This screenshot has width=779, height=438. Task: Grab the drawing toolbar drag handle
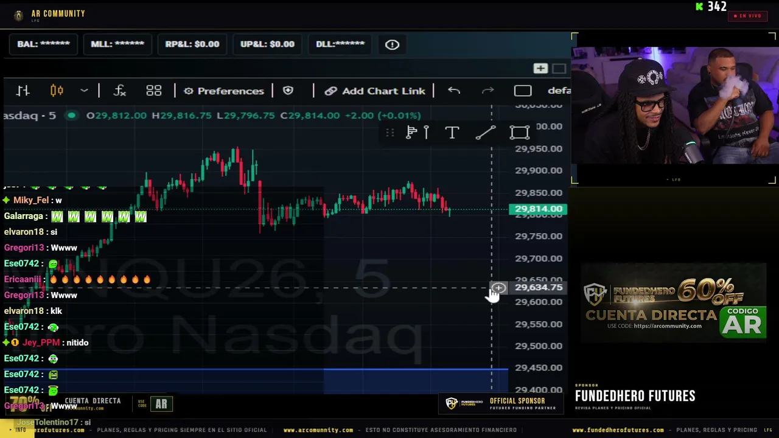pyautogui.click(x=389, y=133)
